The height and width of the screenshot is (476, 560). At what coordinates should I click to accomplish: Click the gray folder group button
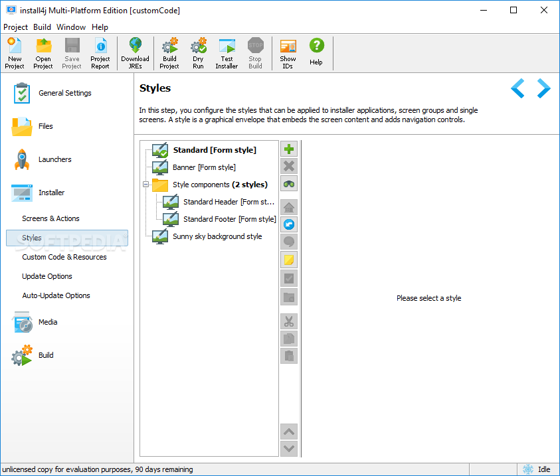[x=289, y=297]
